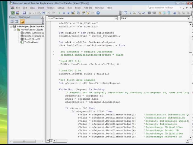The height and width of the screenshot is (145, 193).
Task: Switch to Microsoft Excel view icon
Action: coord(13,13)
